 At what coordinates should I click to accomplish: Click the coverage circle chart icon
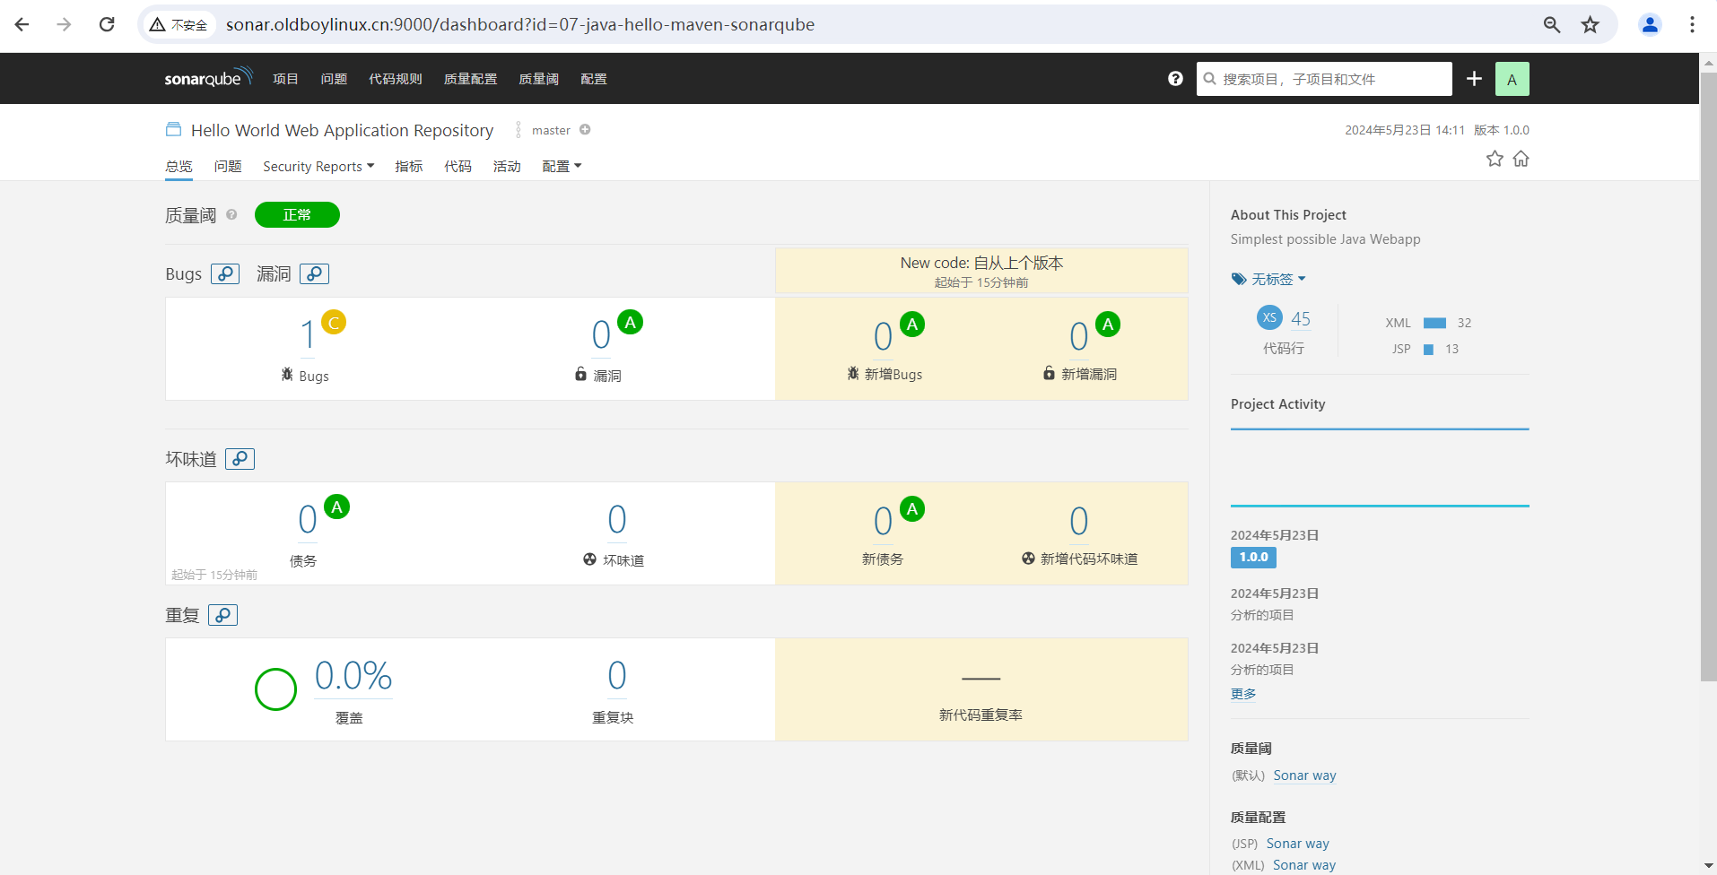(275, 689)
